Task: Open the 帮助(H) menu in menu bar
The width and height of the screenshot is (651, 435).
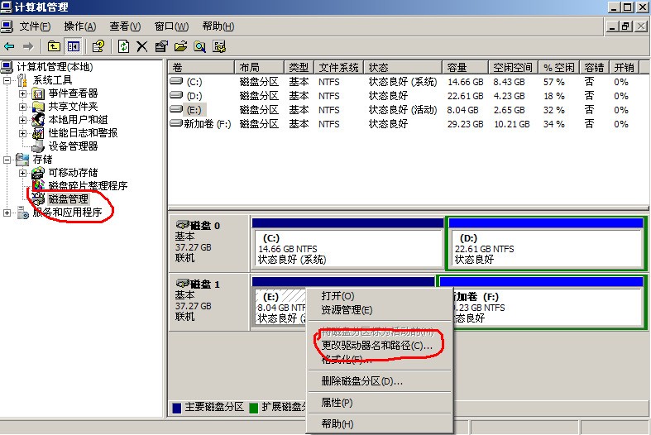Action: coord(218,26)
